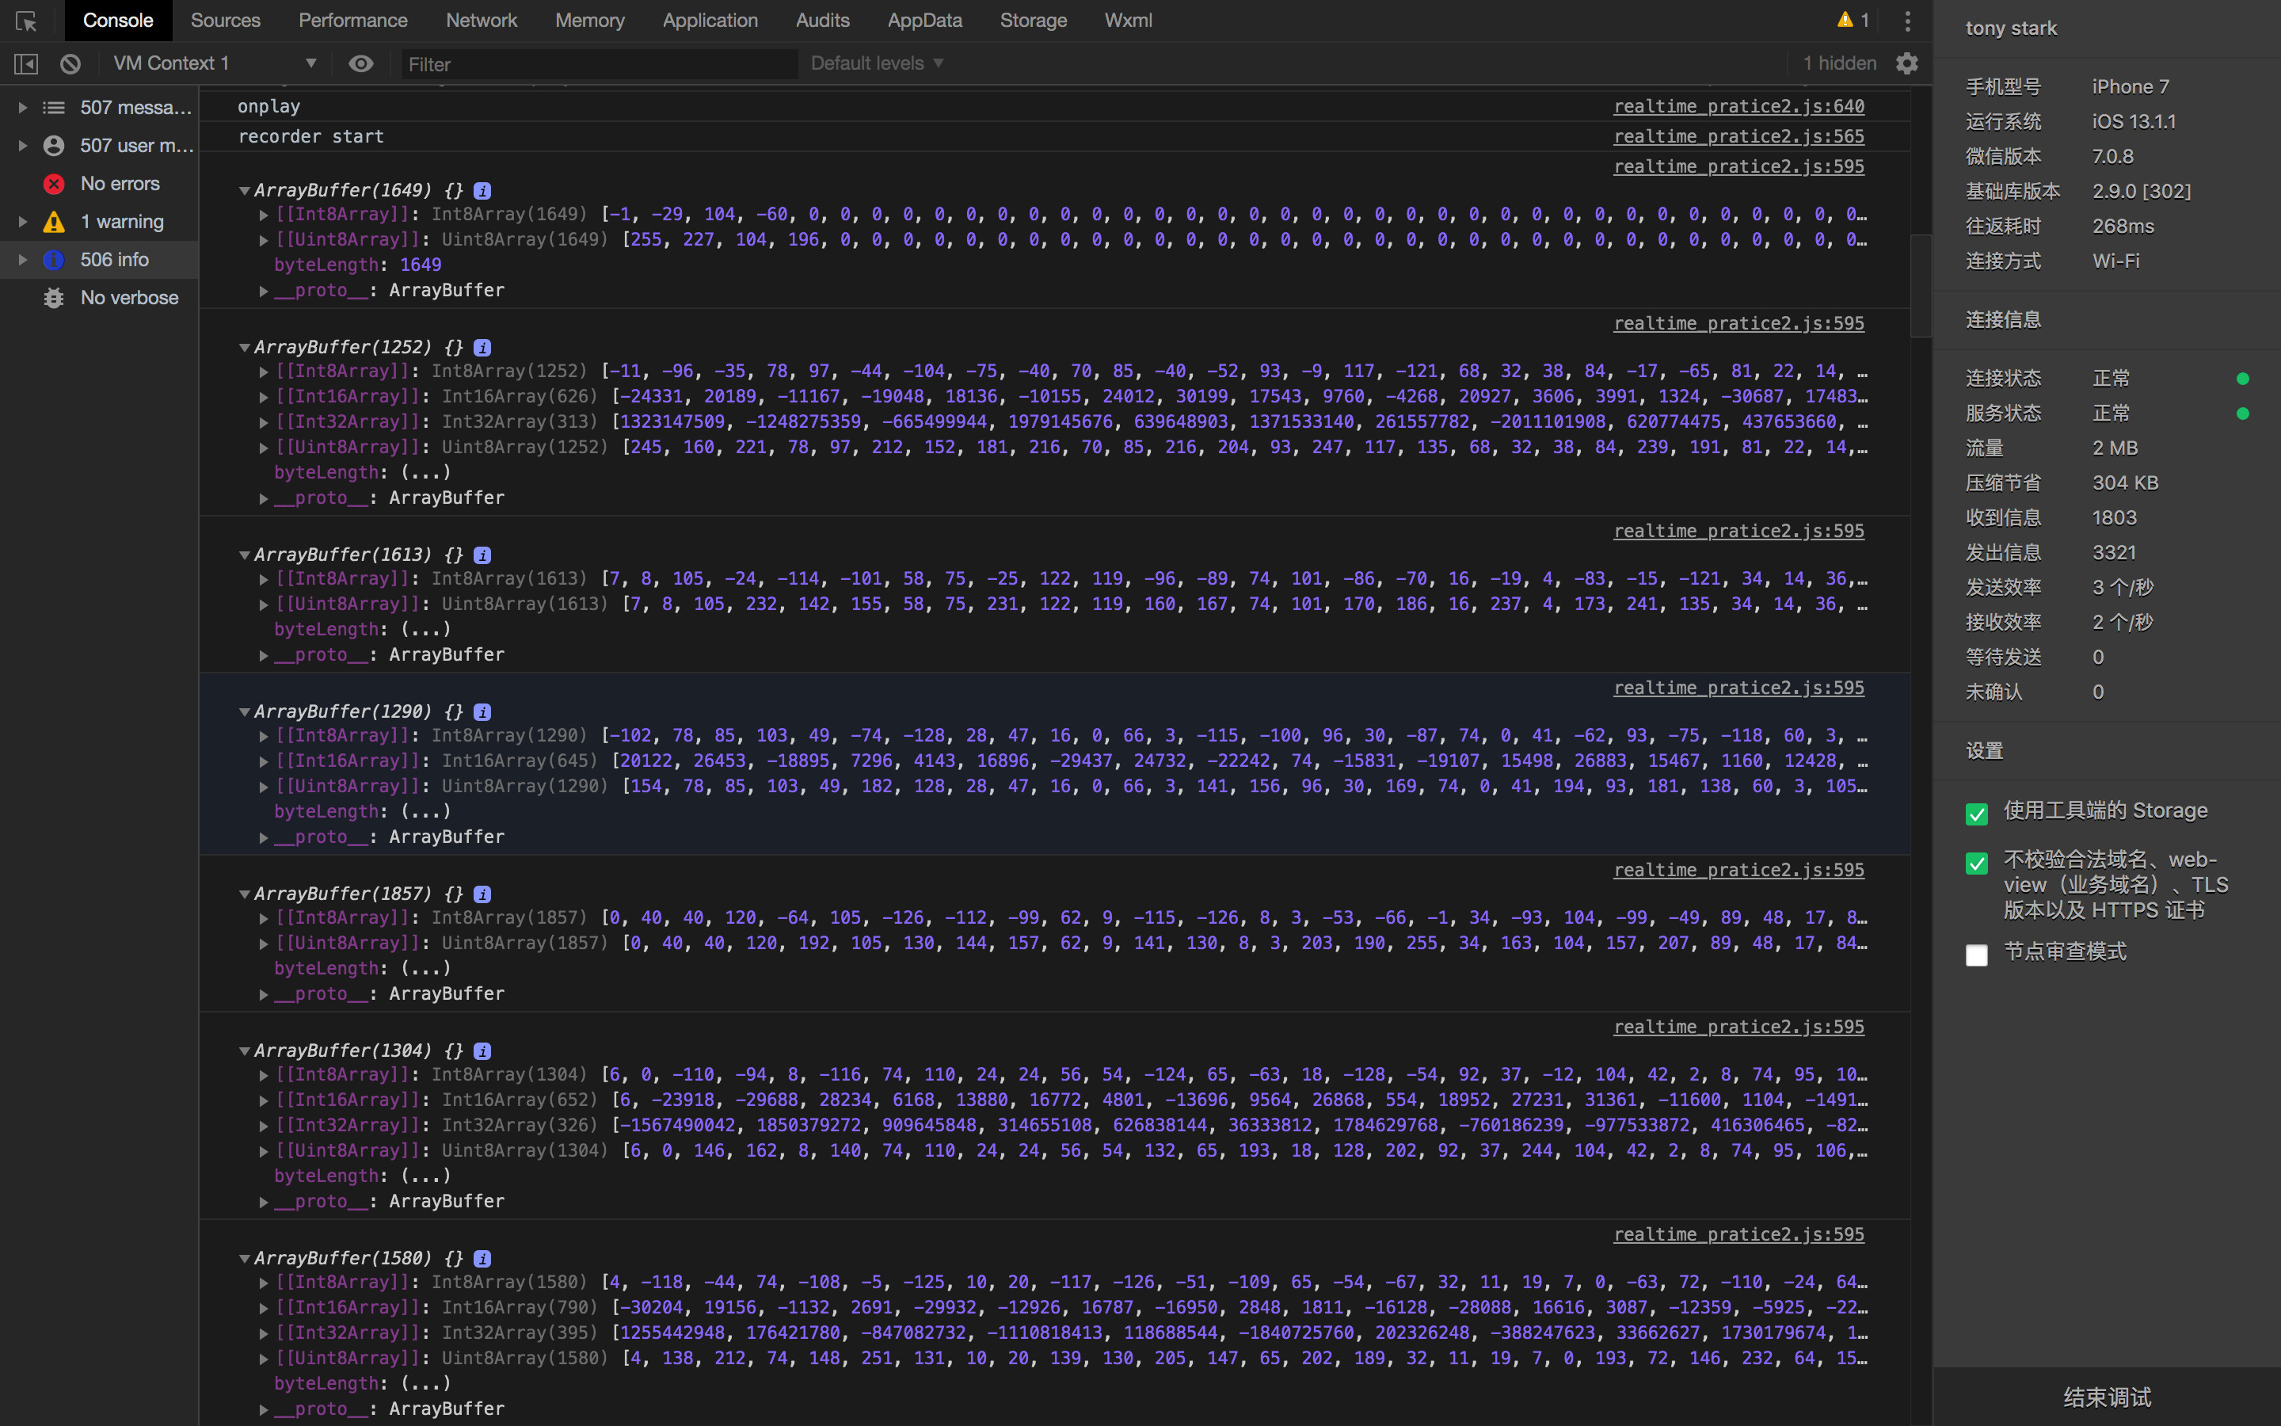Viewport: 2281px width, 1426px height.
Task: Switch to the Application tab
Action: pos(710,20)
